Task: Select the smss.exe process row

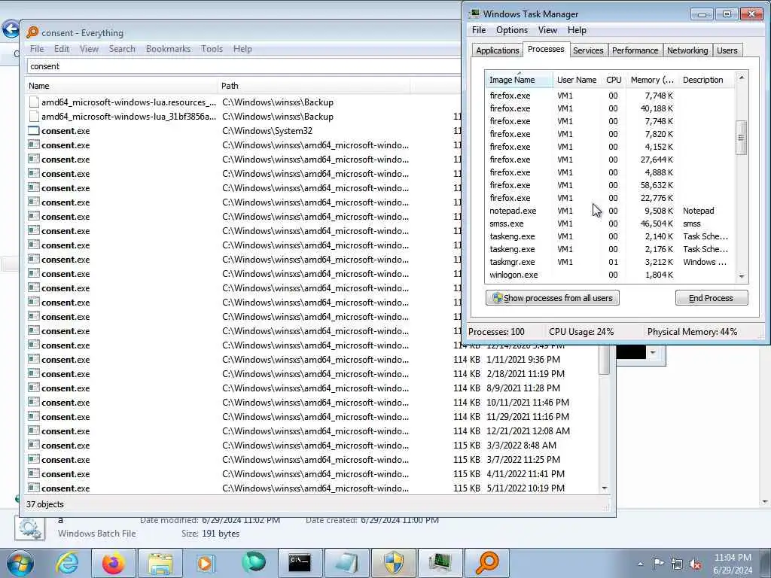Action: tap(610, 224)
